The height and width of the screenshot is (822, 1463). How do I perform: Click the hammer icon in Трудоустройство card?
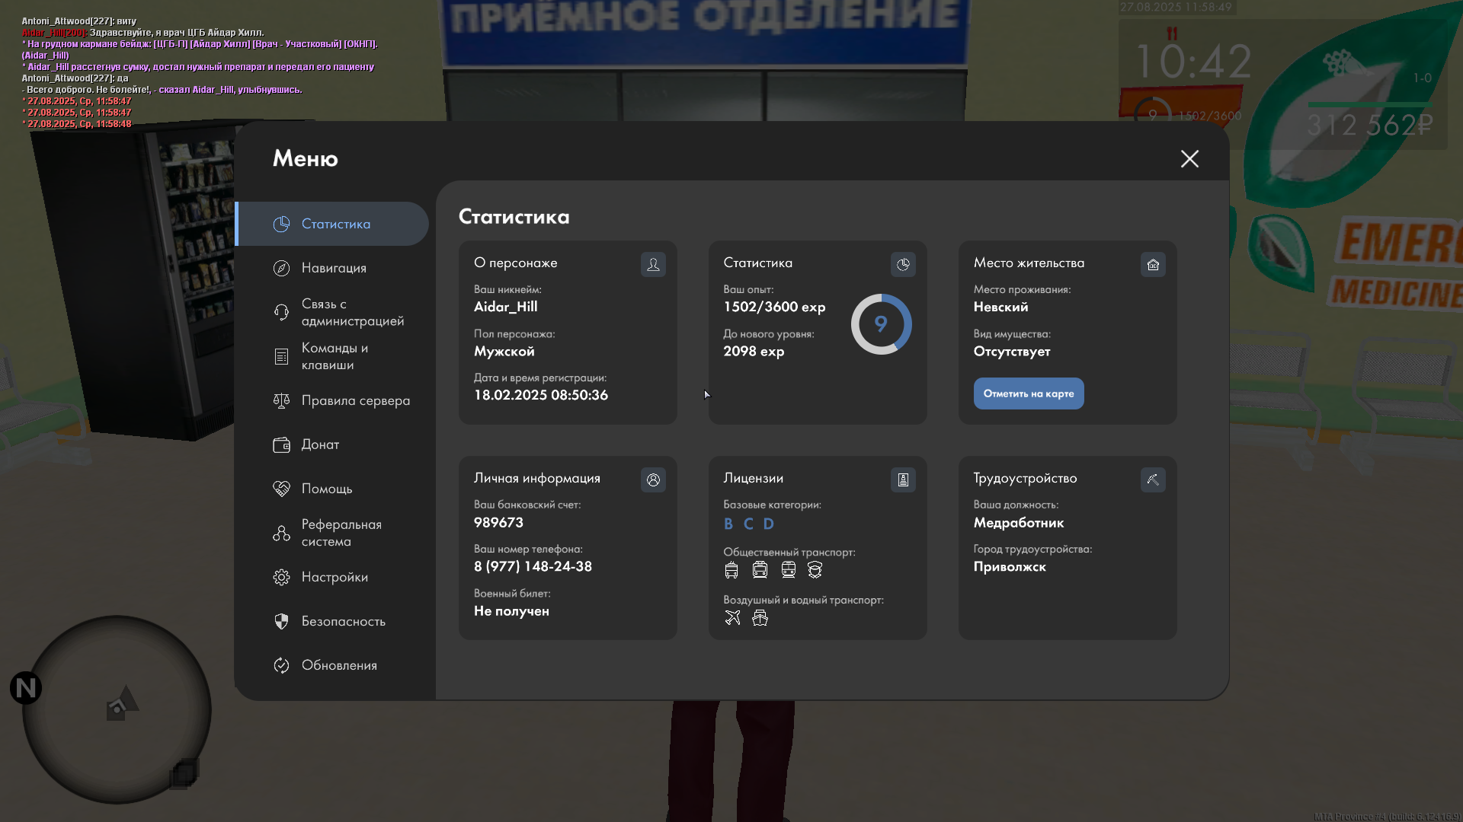point(1153,479)
